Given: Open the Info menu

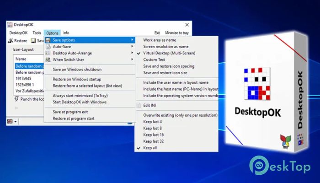Looking at the screenshot, I should pyautogui.click(x=66, y=33).
